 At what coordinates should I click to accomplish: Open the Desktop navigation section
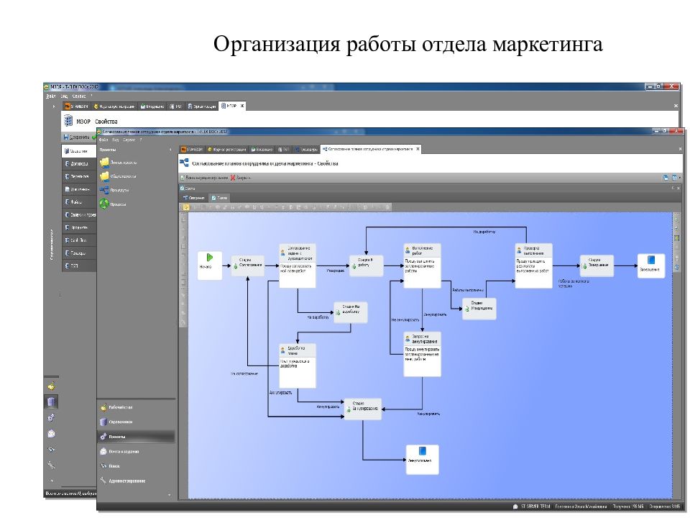click(x=136, y=407)
